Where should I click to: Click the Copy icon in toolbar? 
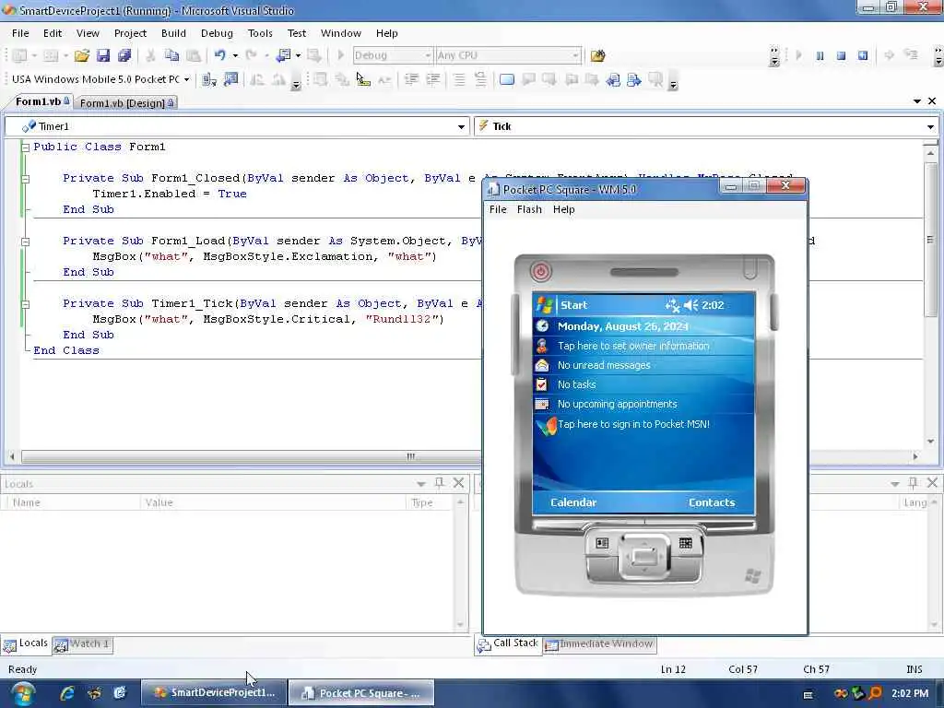click(x=171, y=55)
